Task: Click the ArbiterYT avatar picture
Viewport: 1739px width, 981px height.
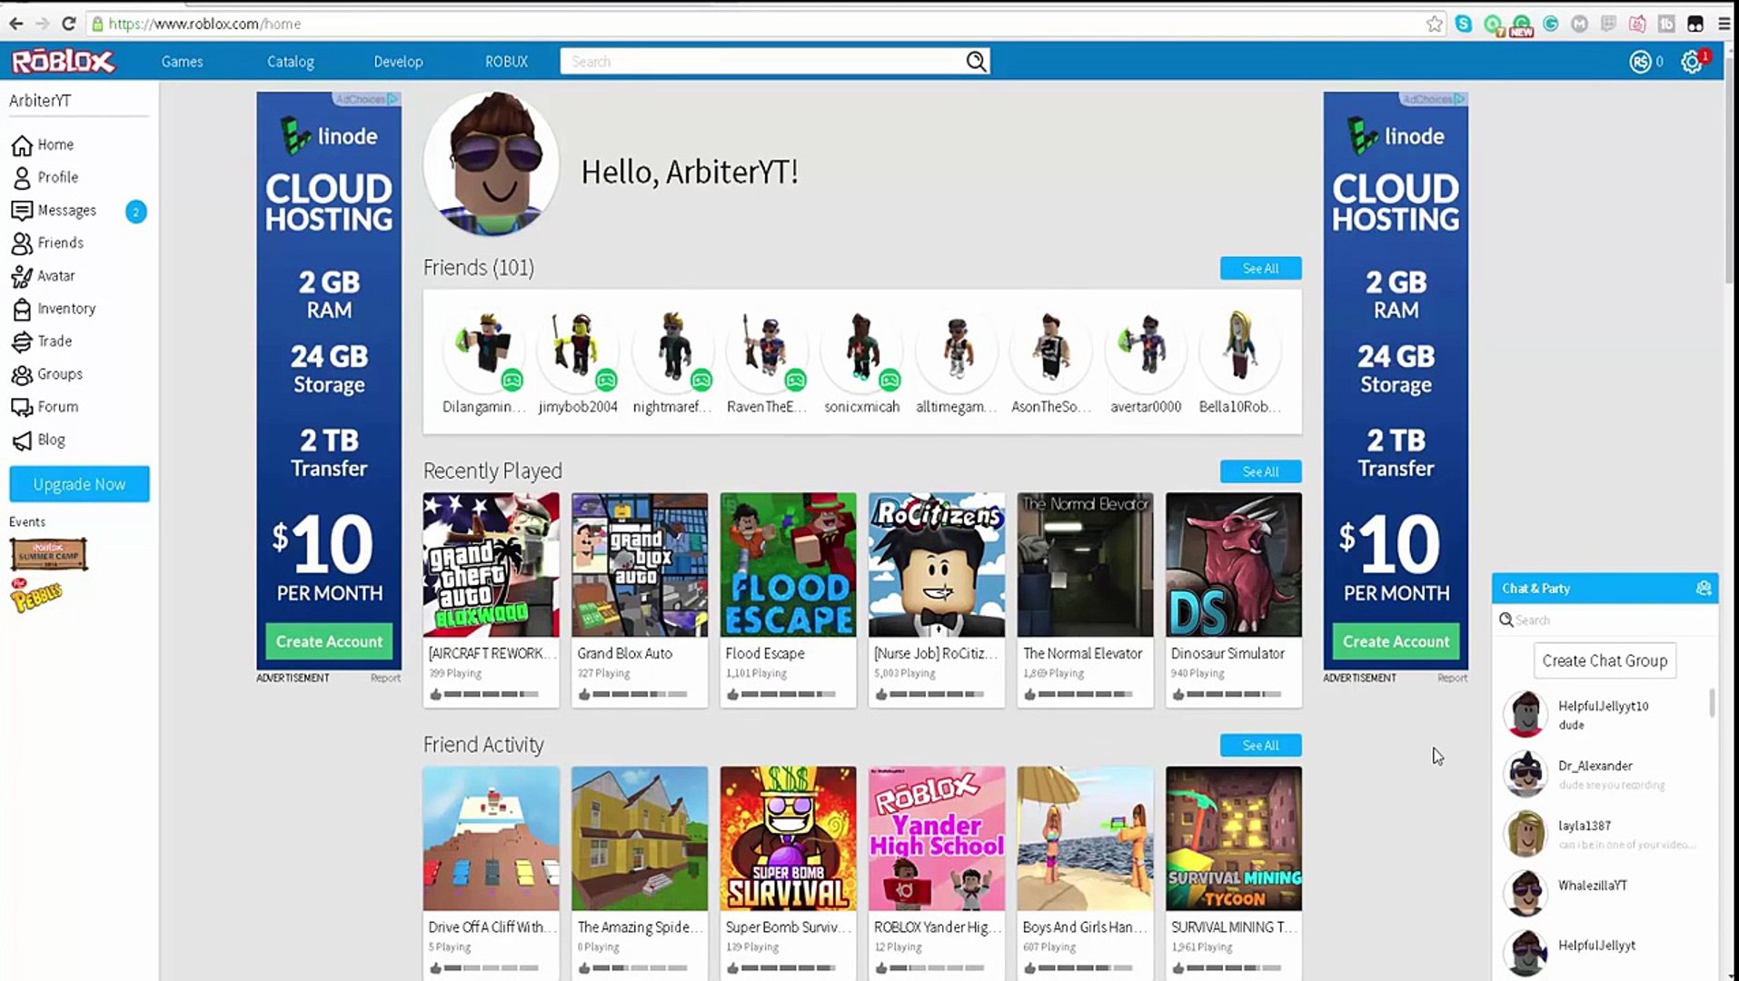Action: (x=492, y=163)
